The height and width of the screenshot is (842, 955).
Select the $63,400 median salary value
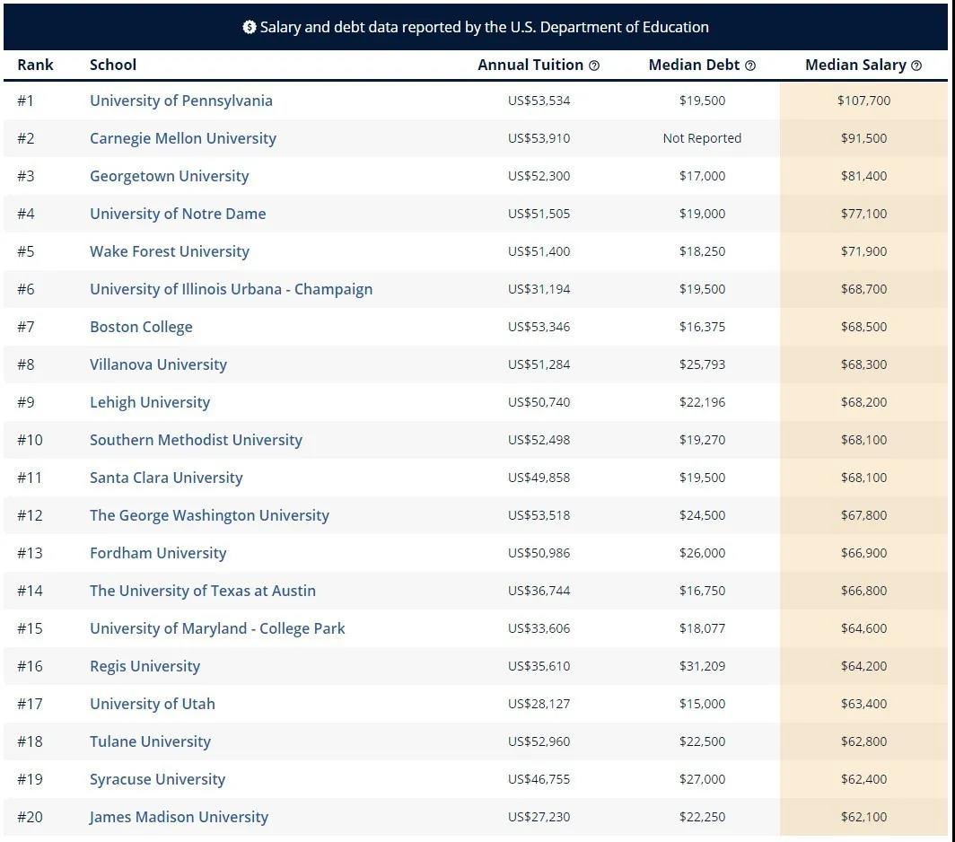[x=863, y=705]
